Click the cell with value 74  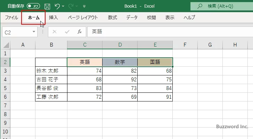(x=85, y=71)
